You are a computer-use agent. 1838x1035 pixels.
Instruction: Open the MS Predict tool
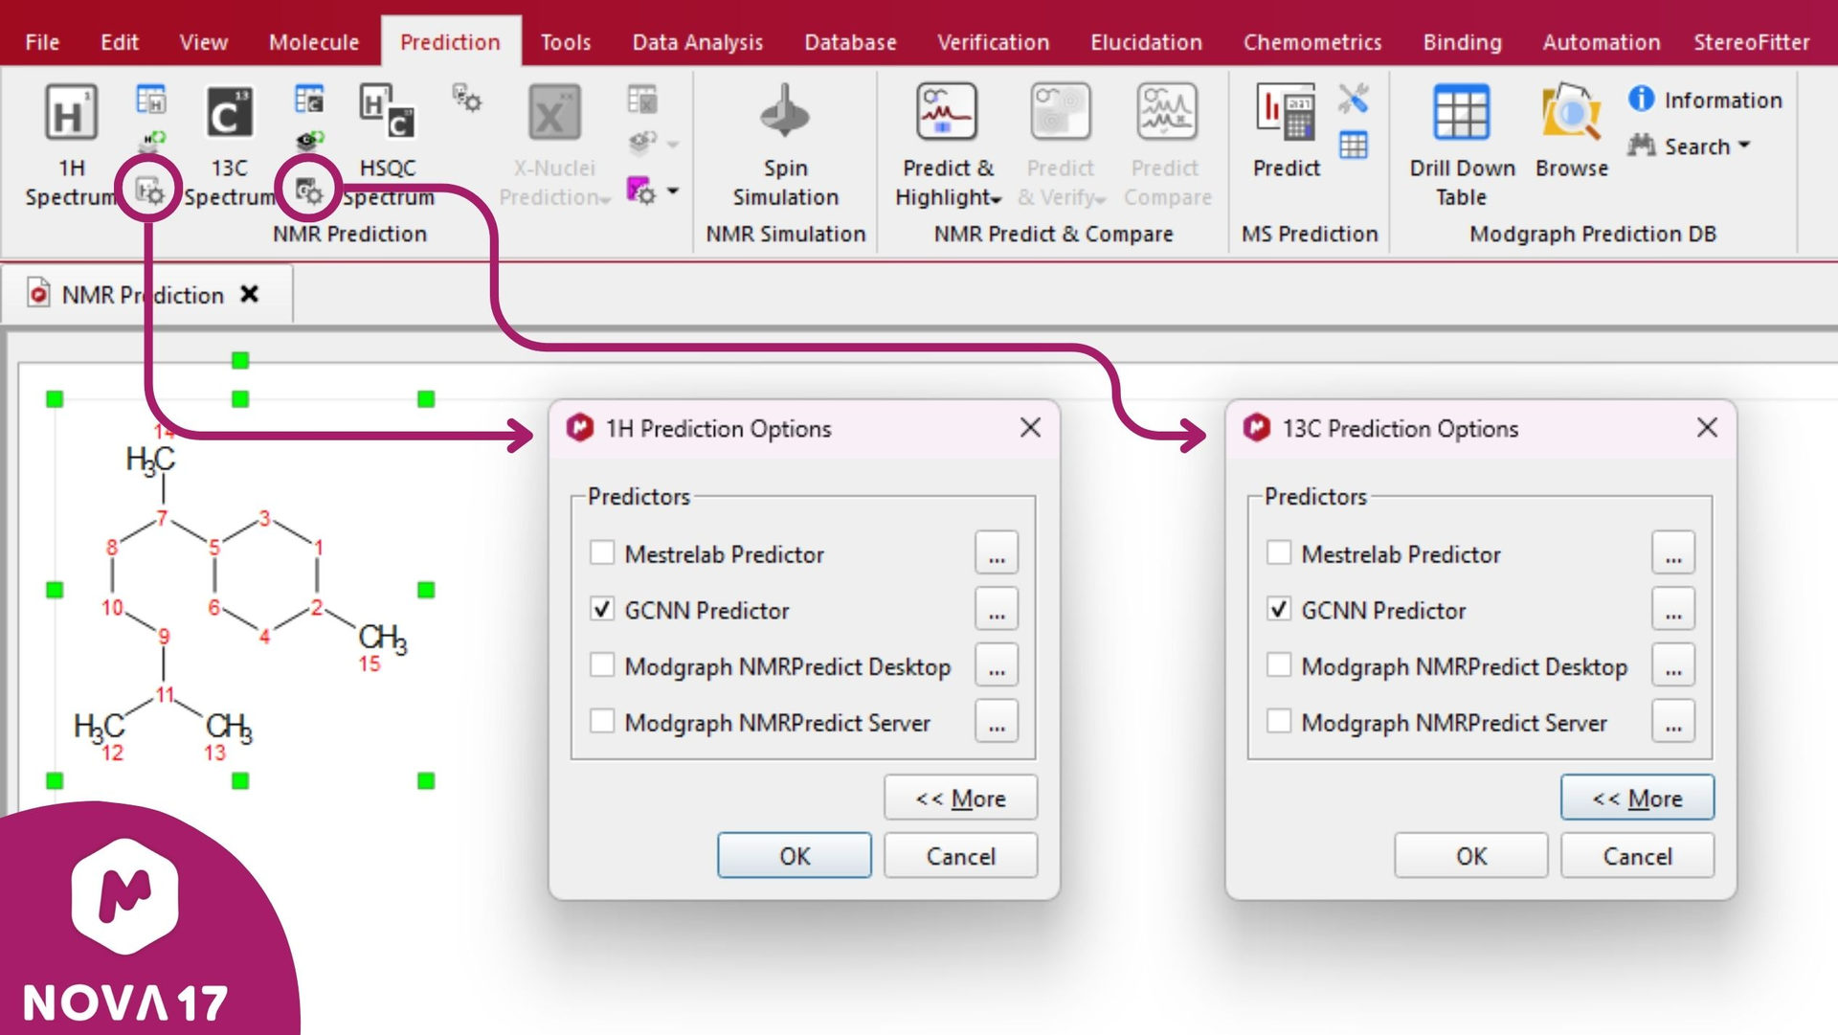(1286, 113)
